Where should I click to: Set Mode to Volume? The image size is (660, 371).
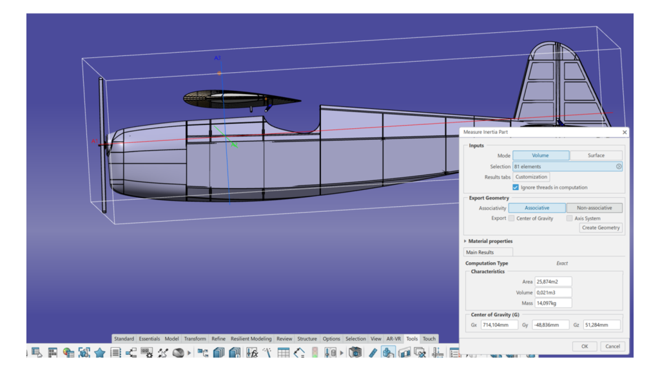coord(541,156)
